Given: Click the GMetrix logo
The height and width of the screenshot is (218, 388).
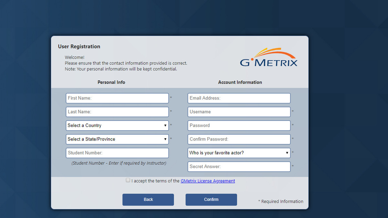Looking at the screenshot, I should pos(269,57).
